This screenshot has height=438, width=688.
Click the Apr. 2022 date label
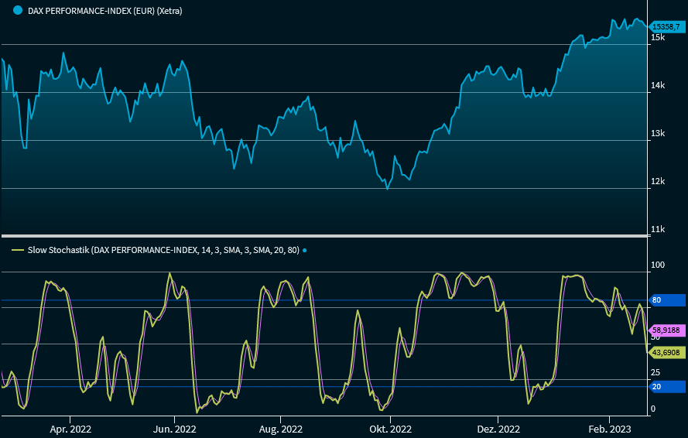pyautogui.click(x=70, y=429)
